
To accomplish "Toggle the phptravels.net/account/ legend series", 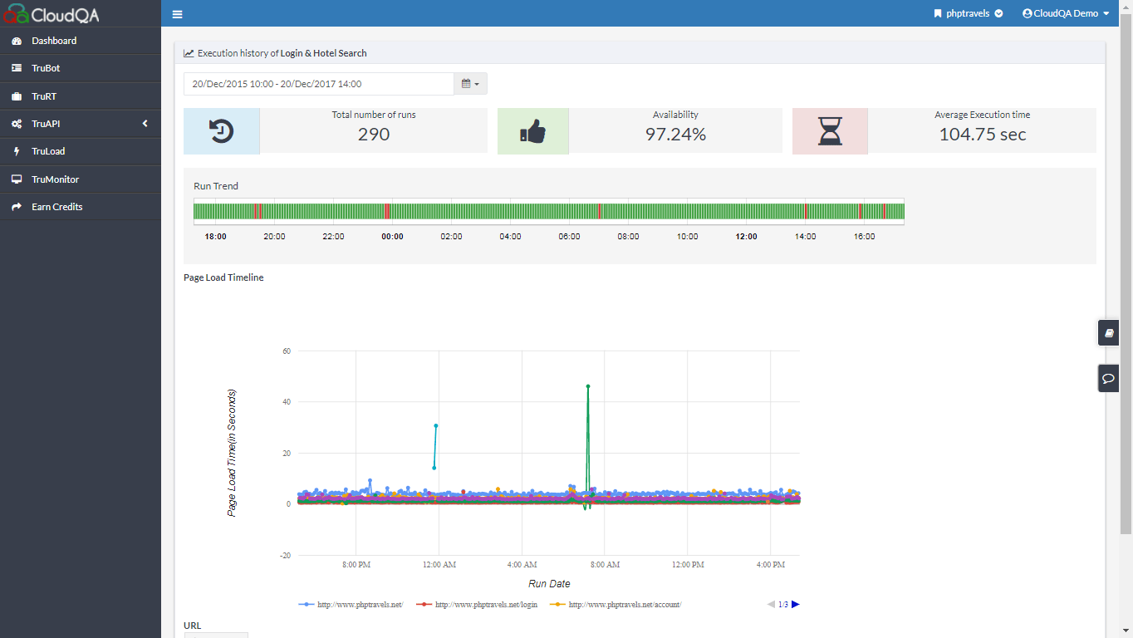I will (x=615, y=605).
